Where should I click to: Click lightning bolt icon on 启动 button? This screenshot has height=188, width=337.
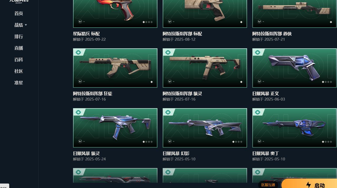[309, 185]
